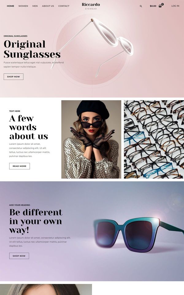
Task: Open the Home menu item
Action: (10, 6)
